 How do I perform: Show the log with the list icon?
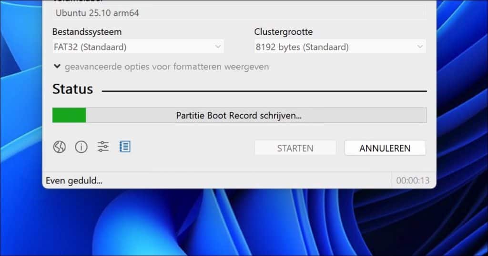point(125,147)
